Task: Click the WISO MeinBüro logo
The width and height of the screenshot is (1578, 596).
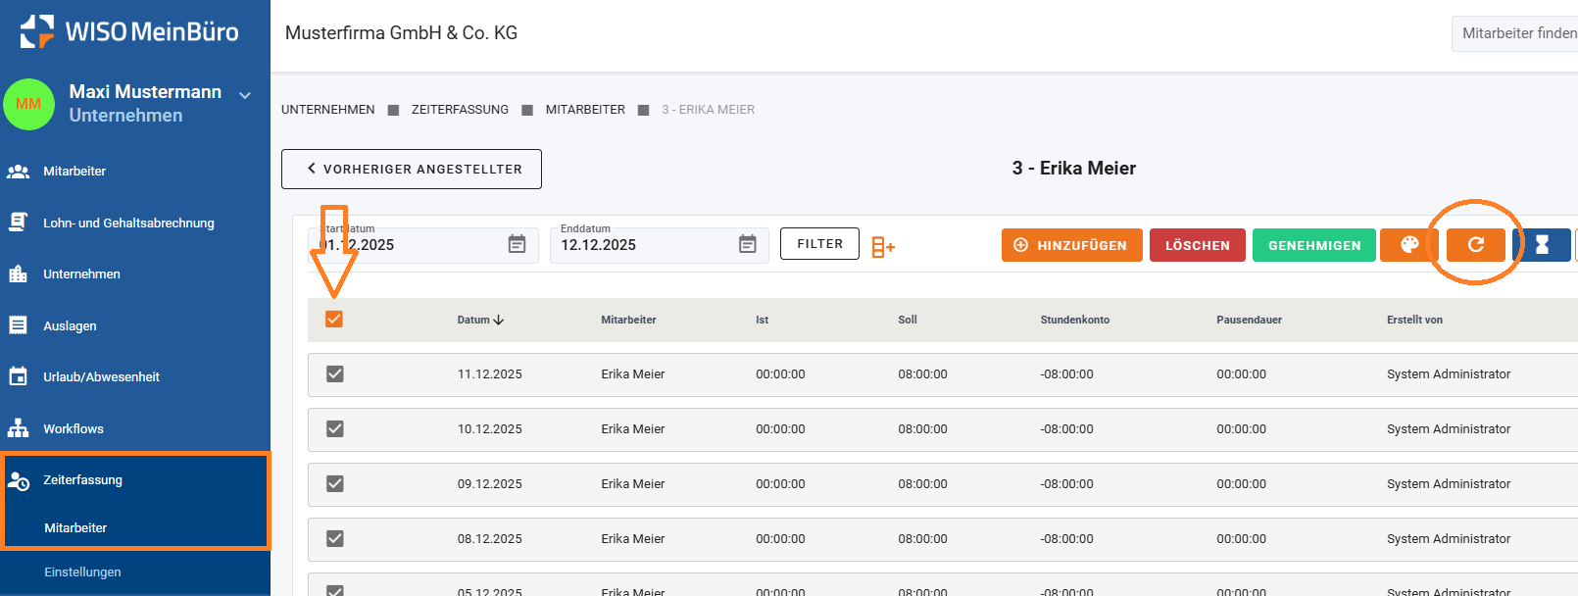Action: [x=129, y=31]
